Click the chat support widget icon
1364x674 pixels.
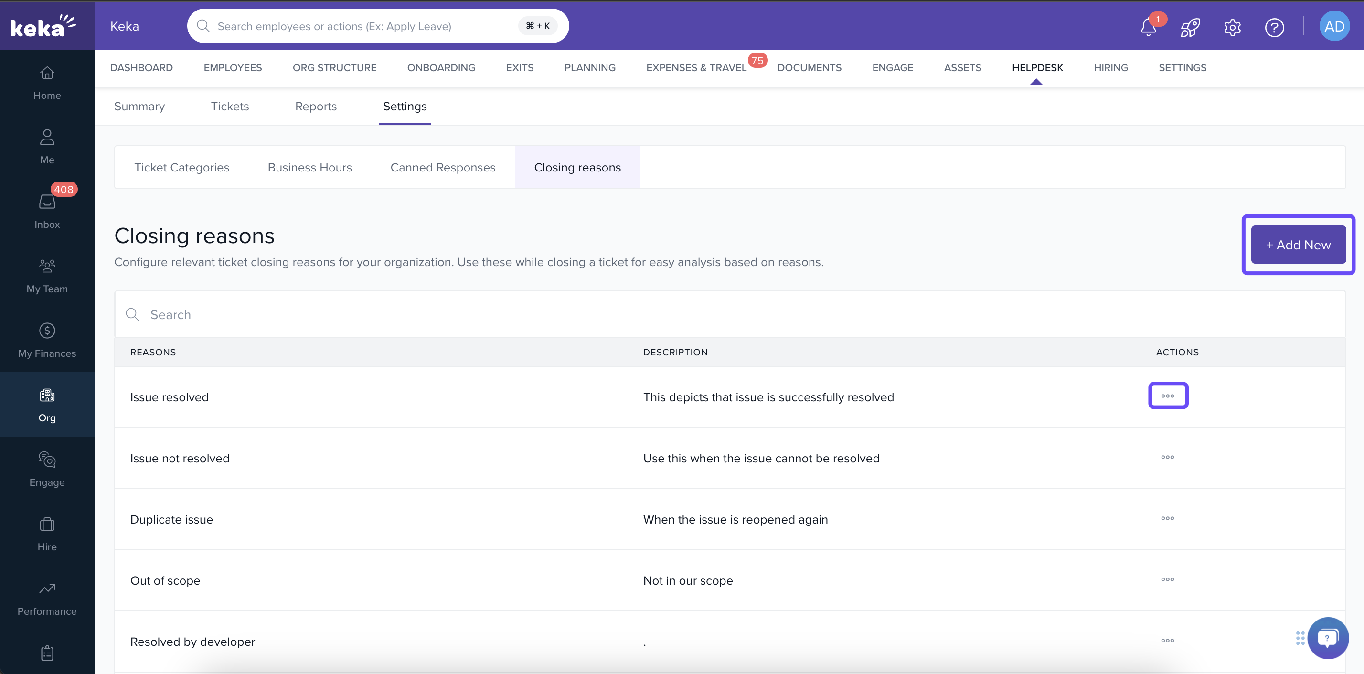point(1328,638)
